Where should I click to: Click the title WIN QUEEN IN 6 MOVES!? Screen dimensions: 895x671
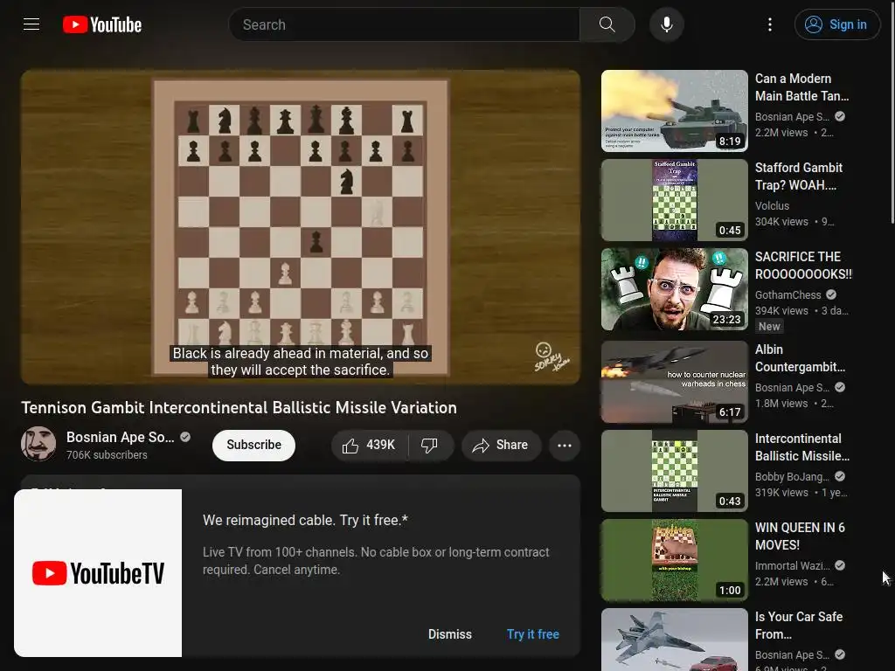click(800, 536)
